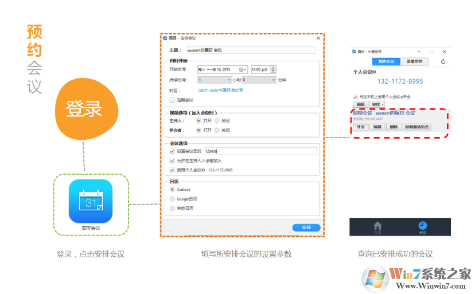The width and height of the screenshot is (475, 294).
Task: Select the Google日历 calendar option
Action: (172, 199)
